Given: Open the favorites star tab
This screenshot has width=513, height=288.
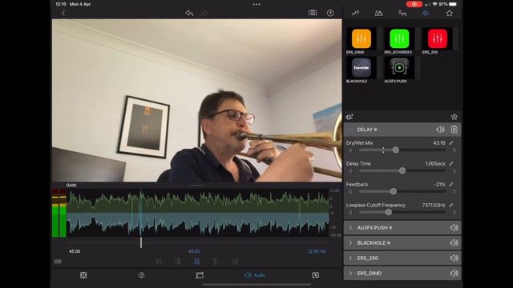Looking at the screenshot, I should pos(449,13).
